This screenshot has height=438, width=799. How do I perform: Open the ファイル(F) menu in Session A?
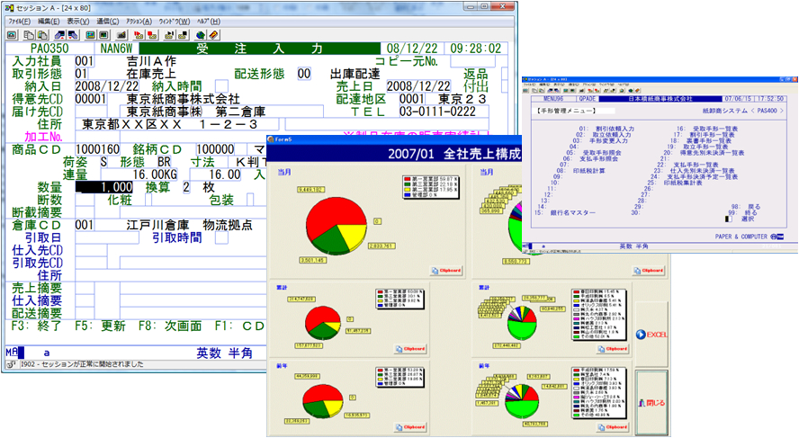pyautogui.click(x=20, y=22)
